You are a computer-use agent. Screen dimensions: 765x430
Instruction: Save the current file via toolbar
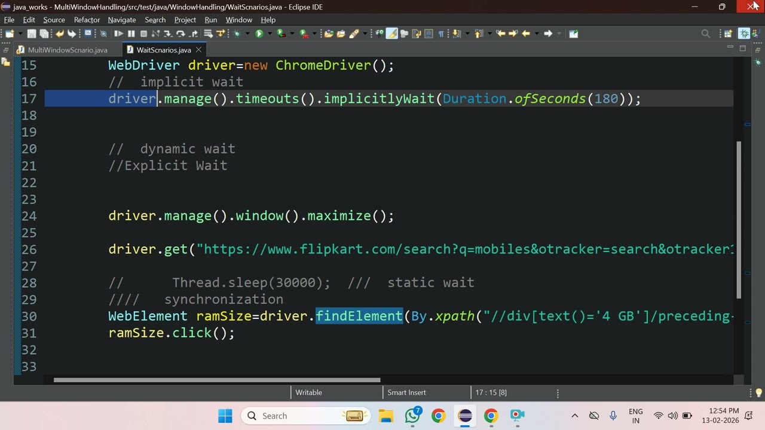coord(32,33)
